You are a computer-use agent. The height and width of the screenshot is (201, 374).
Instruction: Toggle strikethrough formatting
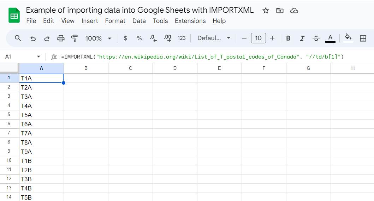(316, 38)
